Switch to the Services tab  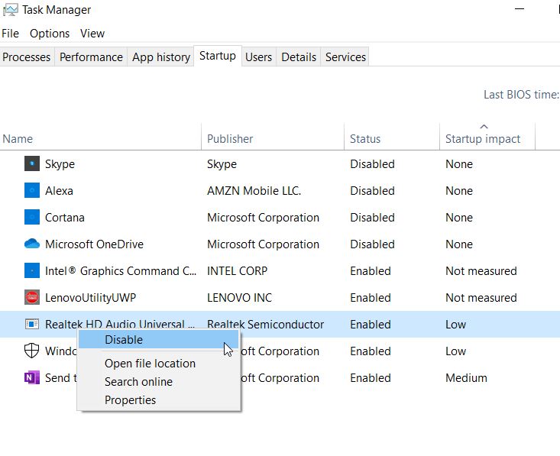pos(345,57)
